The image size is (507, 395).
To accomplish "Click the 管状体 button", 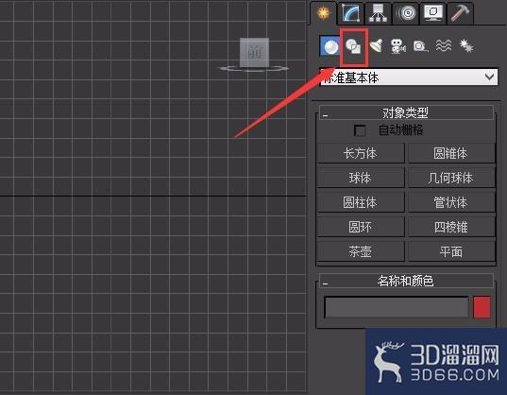I will click(451, 202).
